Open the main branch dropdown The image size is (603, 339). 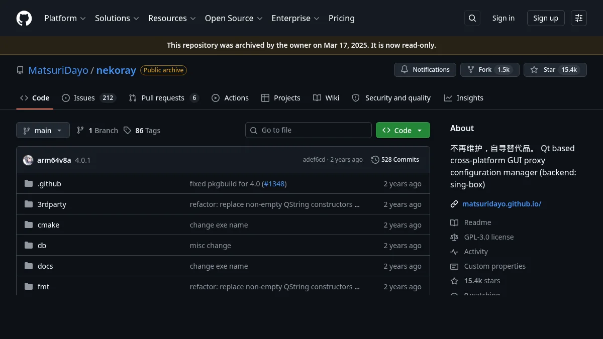click(43, 131)
